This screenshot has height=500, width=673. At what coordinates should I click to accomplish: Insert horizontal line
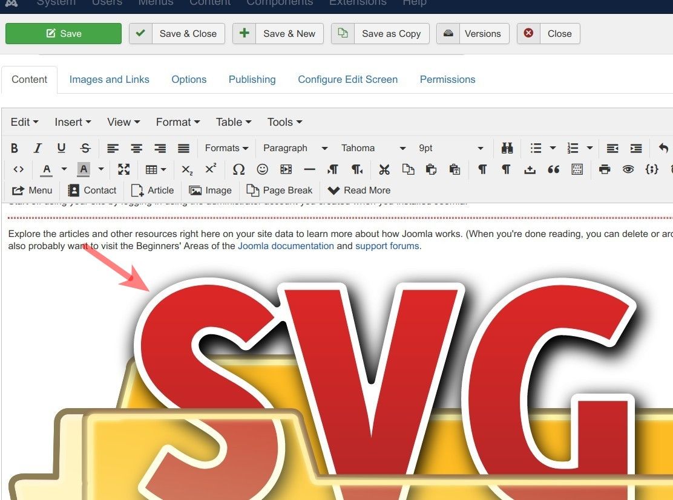pyautogui.click(x=309, y=169)
